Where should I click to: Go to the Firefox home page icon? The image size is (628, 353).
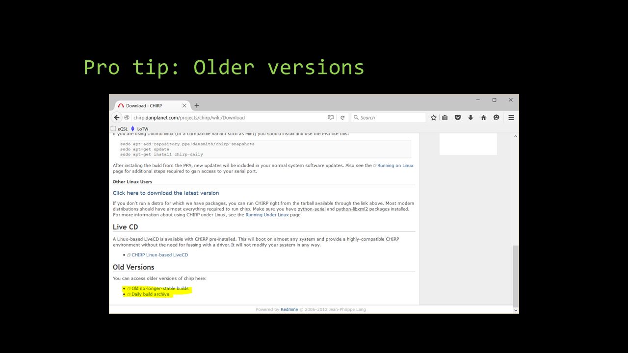[483, 118]
